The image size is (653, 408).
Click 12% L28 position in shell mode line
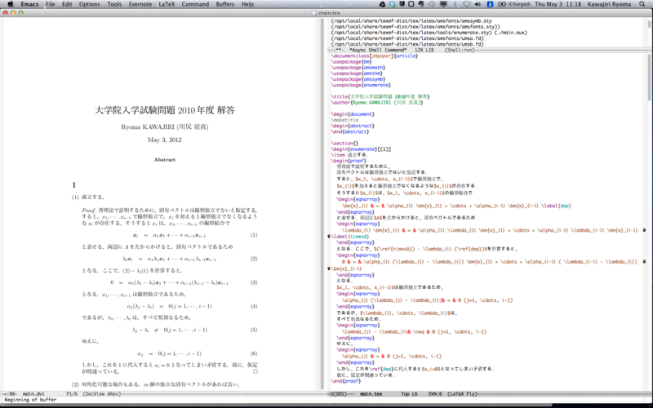(x=424, y=50)
